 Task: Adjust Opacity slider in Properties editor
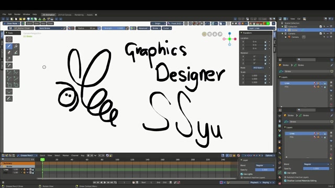point(316,168)
